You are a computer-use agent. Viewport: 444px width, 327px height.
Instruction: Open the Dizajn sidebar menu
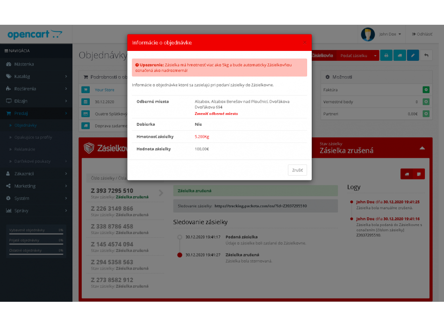[36, 101]
